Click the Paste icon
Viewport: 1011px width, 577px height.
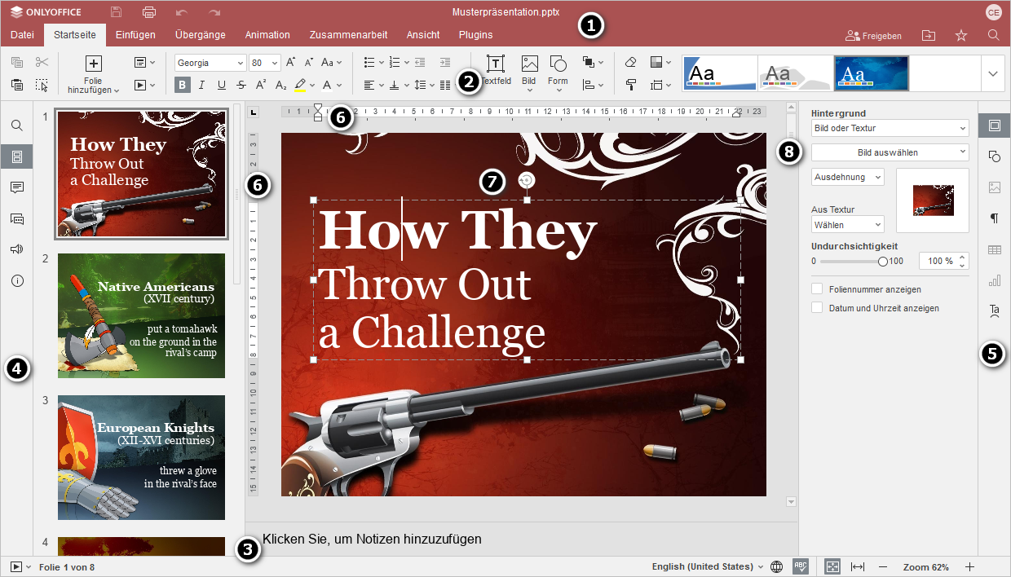tap(17, 85)
